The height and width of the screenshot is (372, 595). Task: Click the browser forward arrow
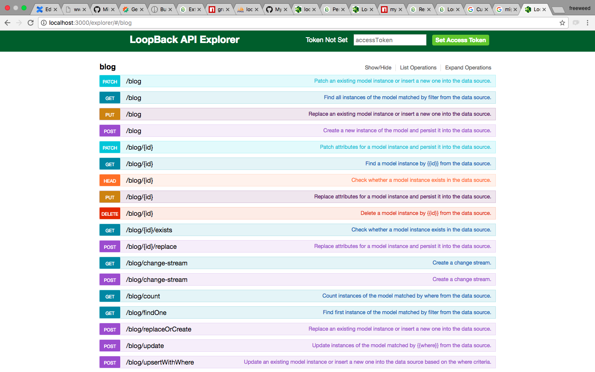tap(19, 23)
